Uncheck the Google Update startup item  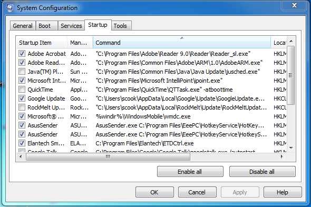[x=22, y=98]
